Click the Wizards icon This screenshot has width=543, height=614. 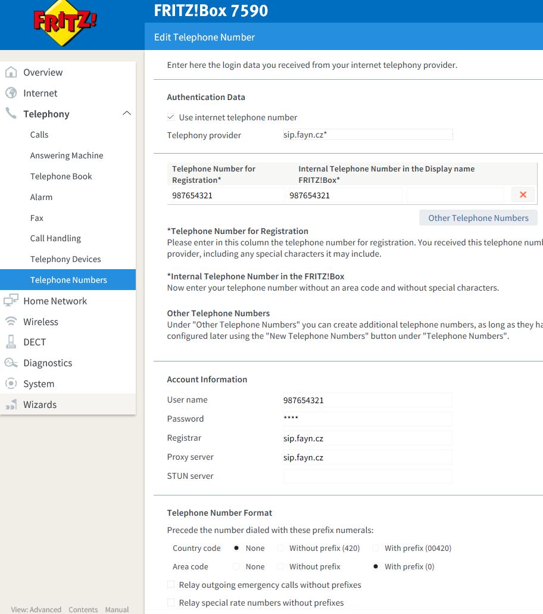11,404
